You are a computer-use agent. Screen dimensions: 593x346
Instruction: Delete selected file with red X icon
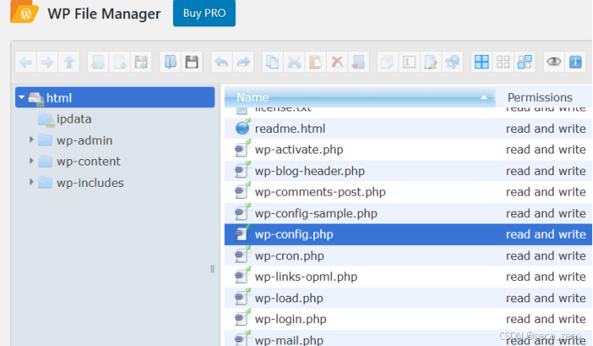(337, 62)
